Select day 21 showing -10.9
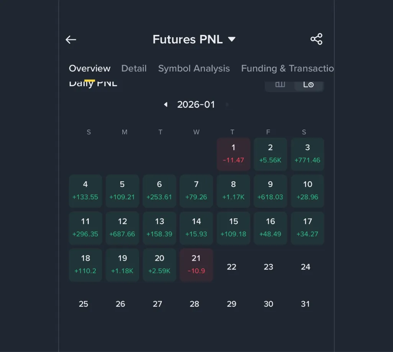 pos(196,264)
